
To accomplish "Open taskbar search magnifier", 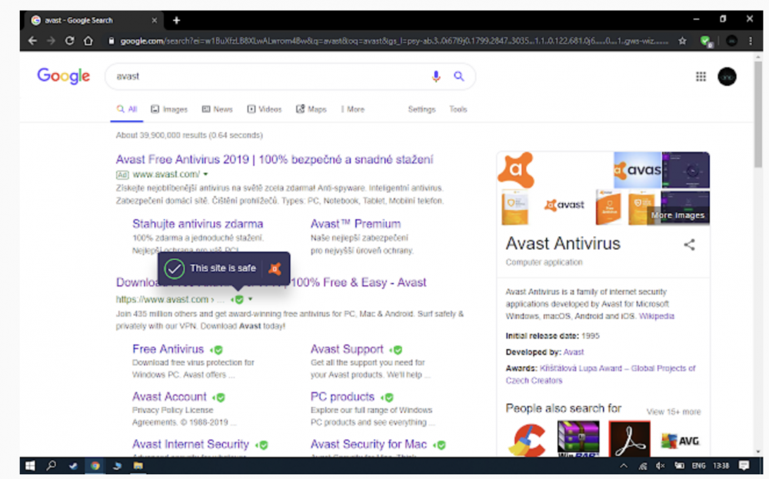I will coord(51,466).
